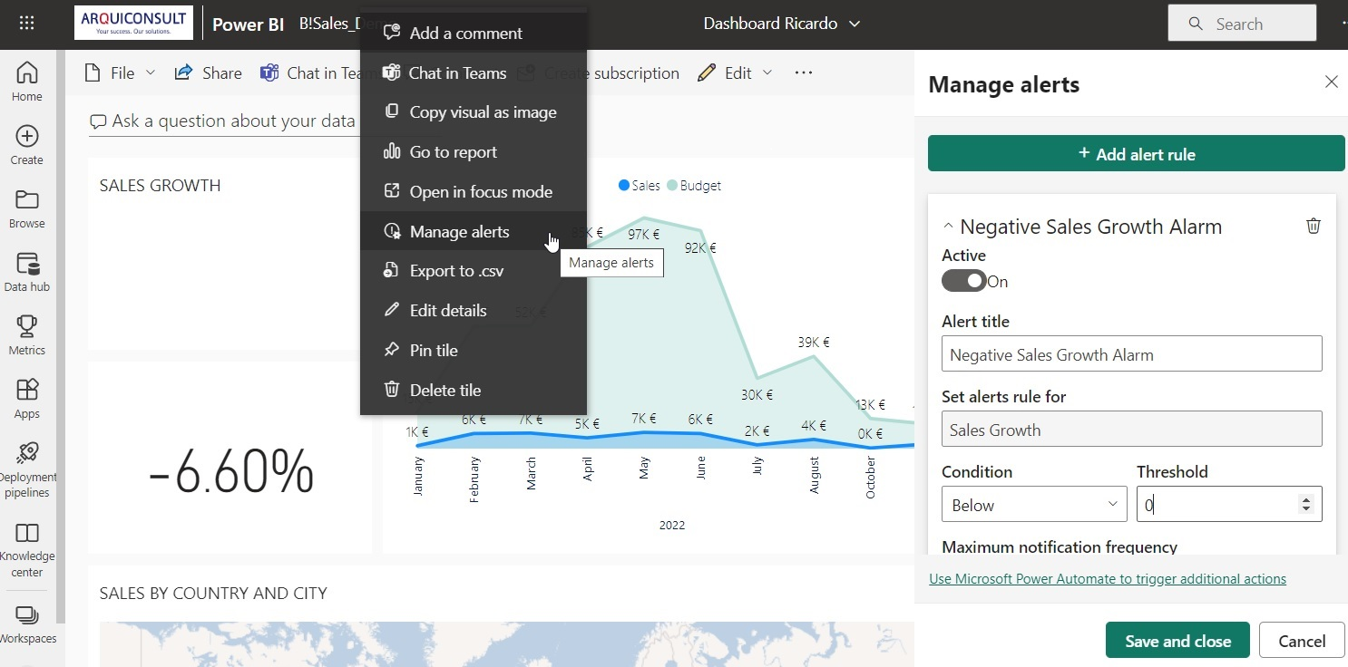The height and width of the screenshot is (667, 1348).
Task: Open the Condition dropdown set to Below
Action: [x=1033, y=505]
